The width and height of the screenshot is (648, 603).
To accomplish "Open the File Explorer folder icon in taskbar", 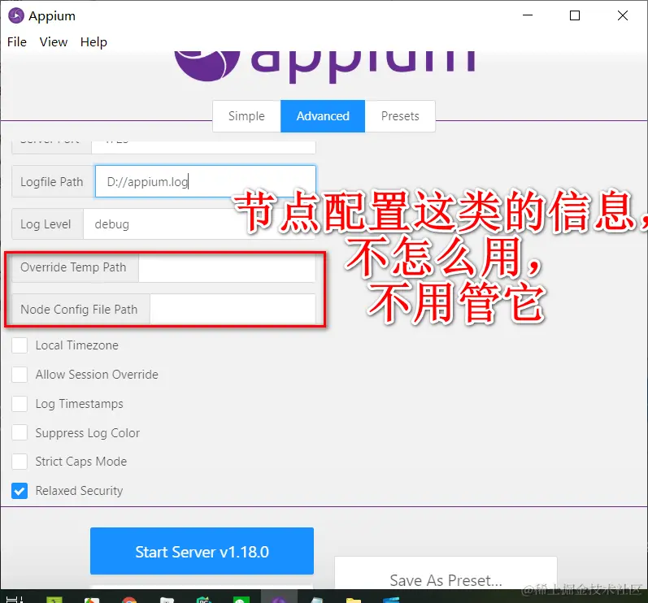I will (x=354, y=600).
